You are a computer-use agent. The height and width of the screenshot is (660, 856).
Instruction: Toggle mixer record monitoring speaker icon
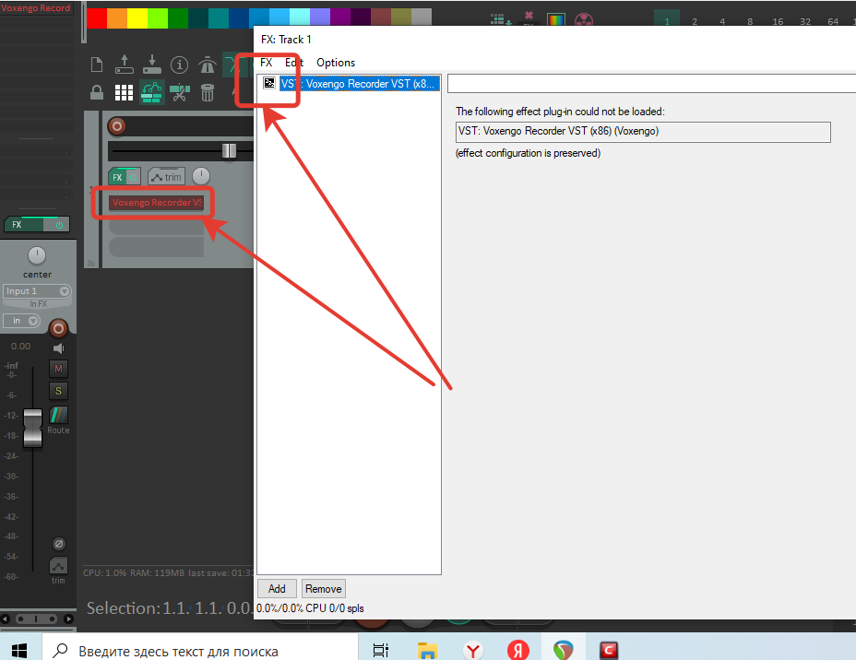point(58,348)
